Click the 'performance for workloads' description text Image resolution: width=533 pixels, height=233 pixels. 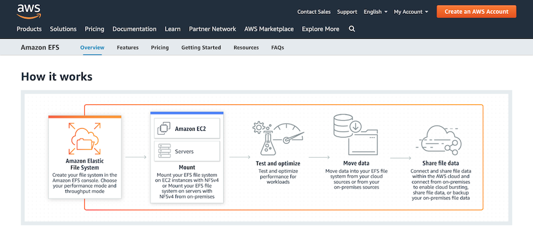tap(278, 176)
